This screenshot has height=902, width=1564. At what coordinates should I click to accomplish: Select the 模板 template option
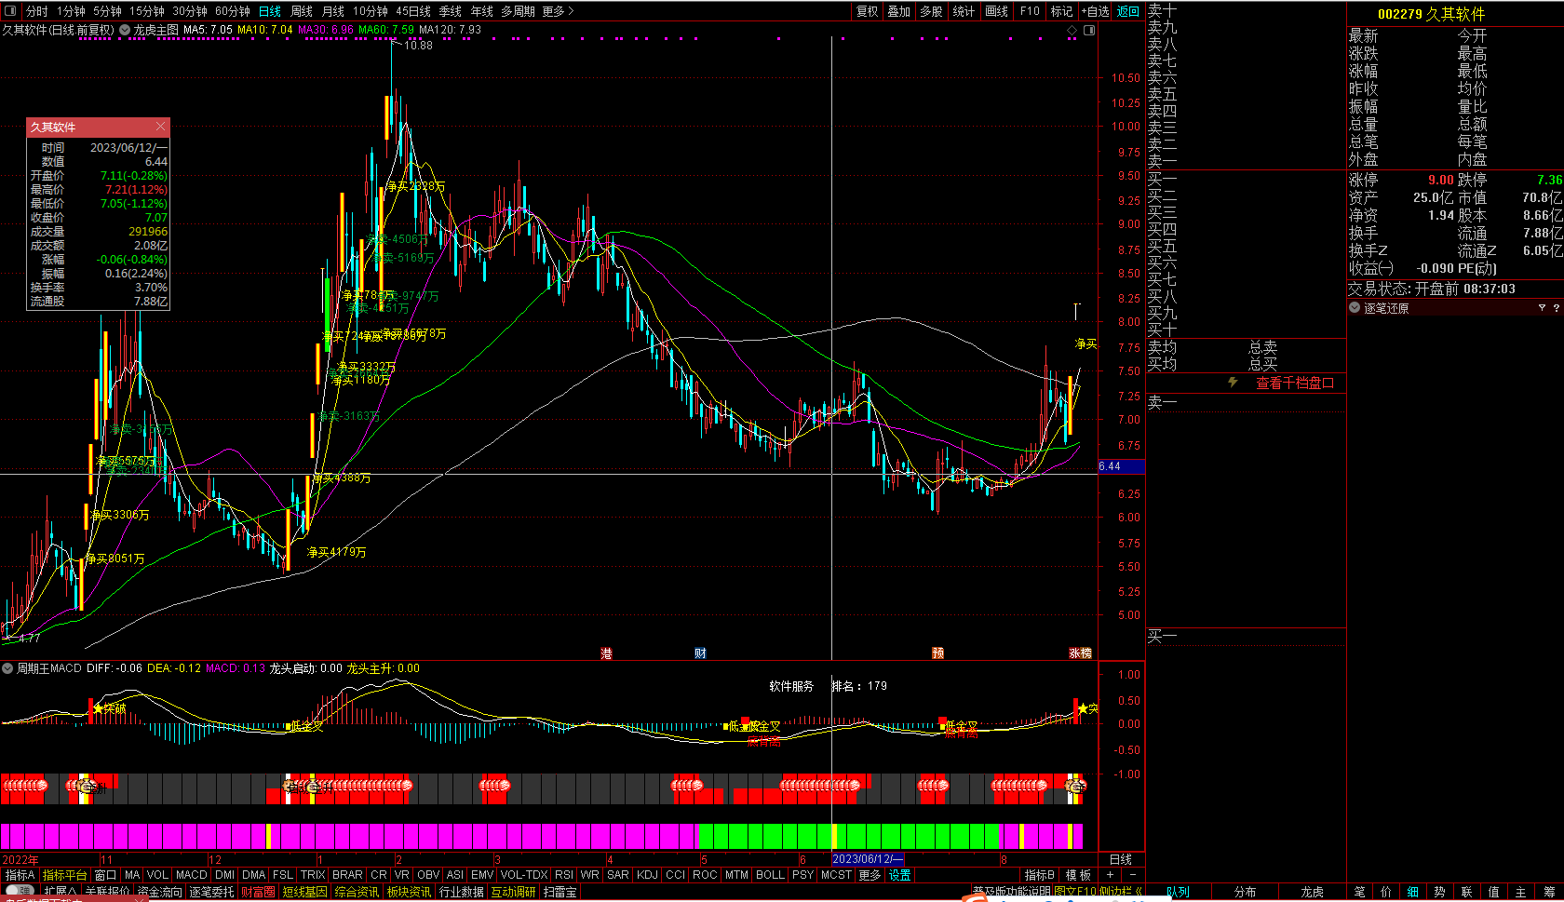1078,875
